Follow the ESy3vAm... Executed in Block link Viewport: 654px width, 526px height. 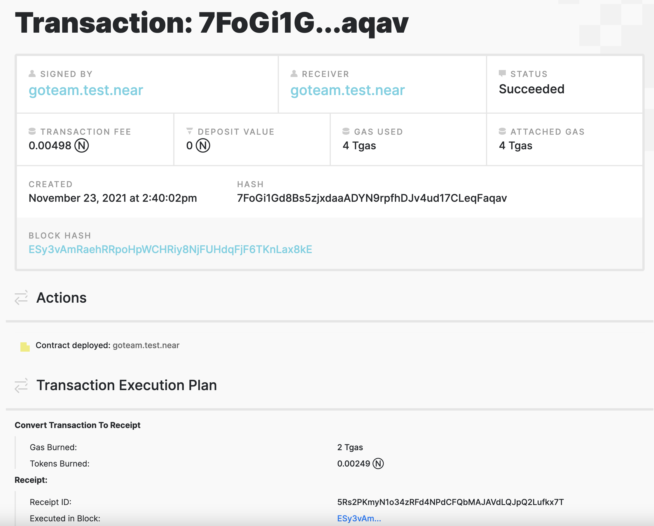pos(359,518)
